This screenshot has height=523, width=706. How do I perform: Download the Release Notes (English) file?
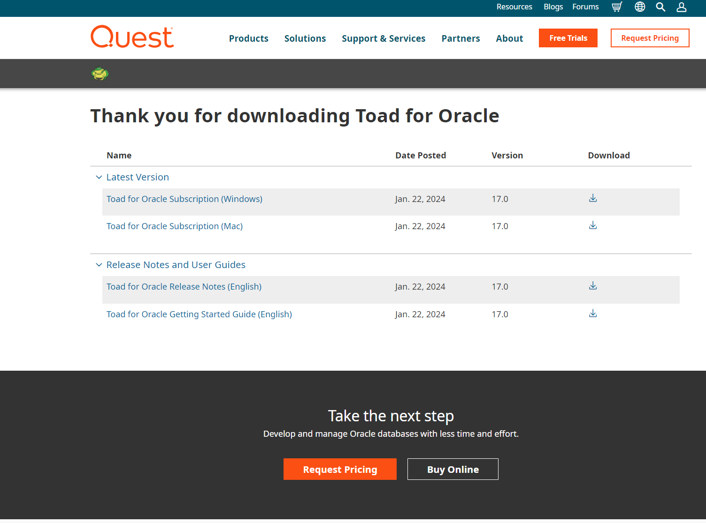[593, 286]
